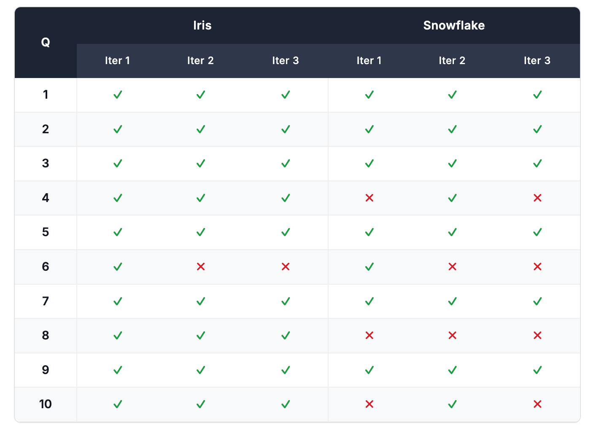Click row number 10 cell

point(46,404)
